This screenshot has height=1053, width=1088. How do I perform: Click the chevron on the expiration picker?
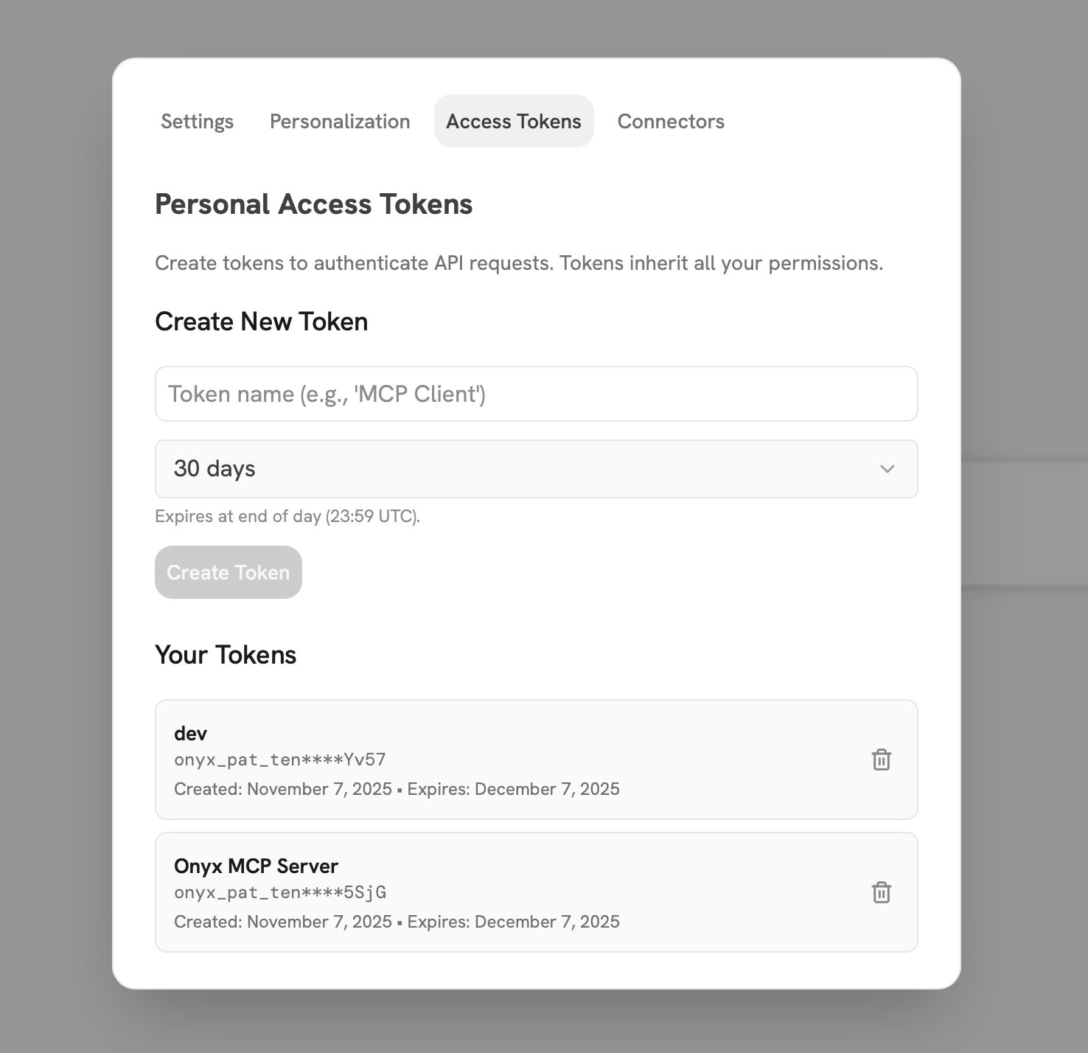888,469
